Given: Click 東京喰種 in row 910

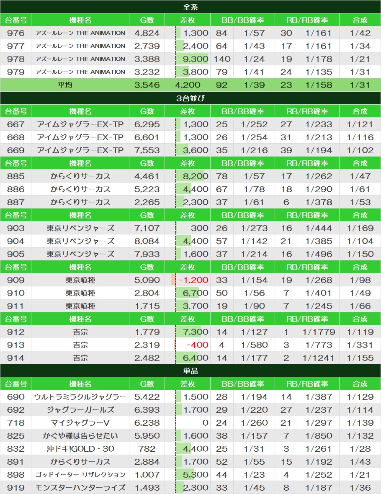Looking at the screenshot, I should click(80, 293).
